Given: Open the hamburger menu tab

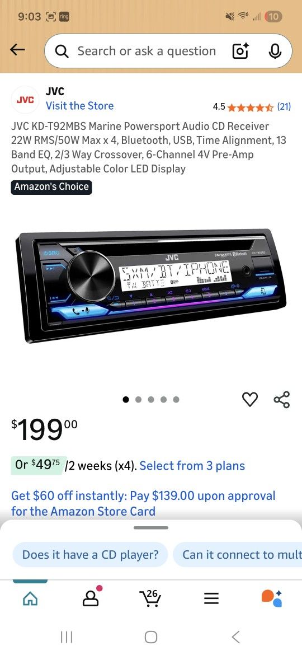Looking at the screenshot, I should tap(211, 600).
